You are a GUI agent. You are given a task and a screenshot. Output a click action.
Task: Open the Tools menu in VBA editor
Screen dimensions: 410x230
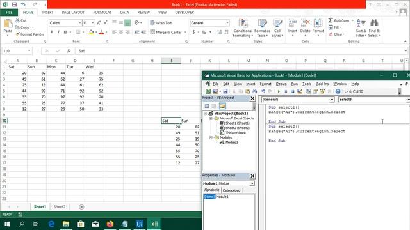click(307, 84)
